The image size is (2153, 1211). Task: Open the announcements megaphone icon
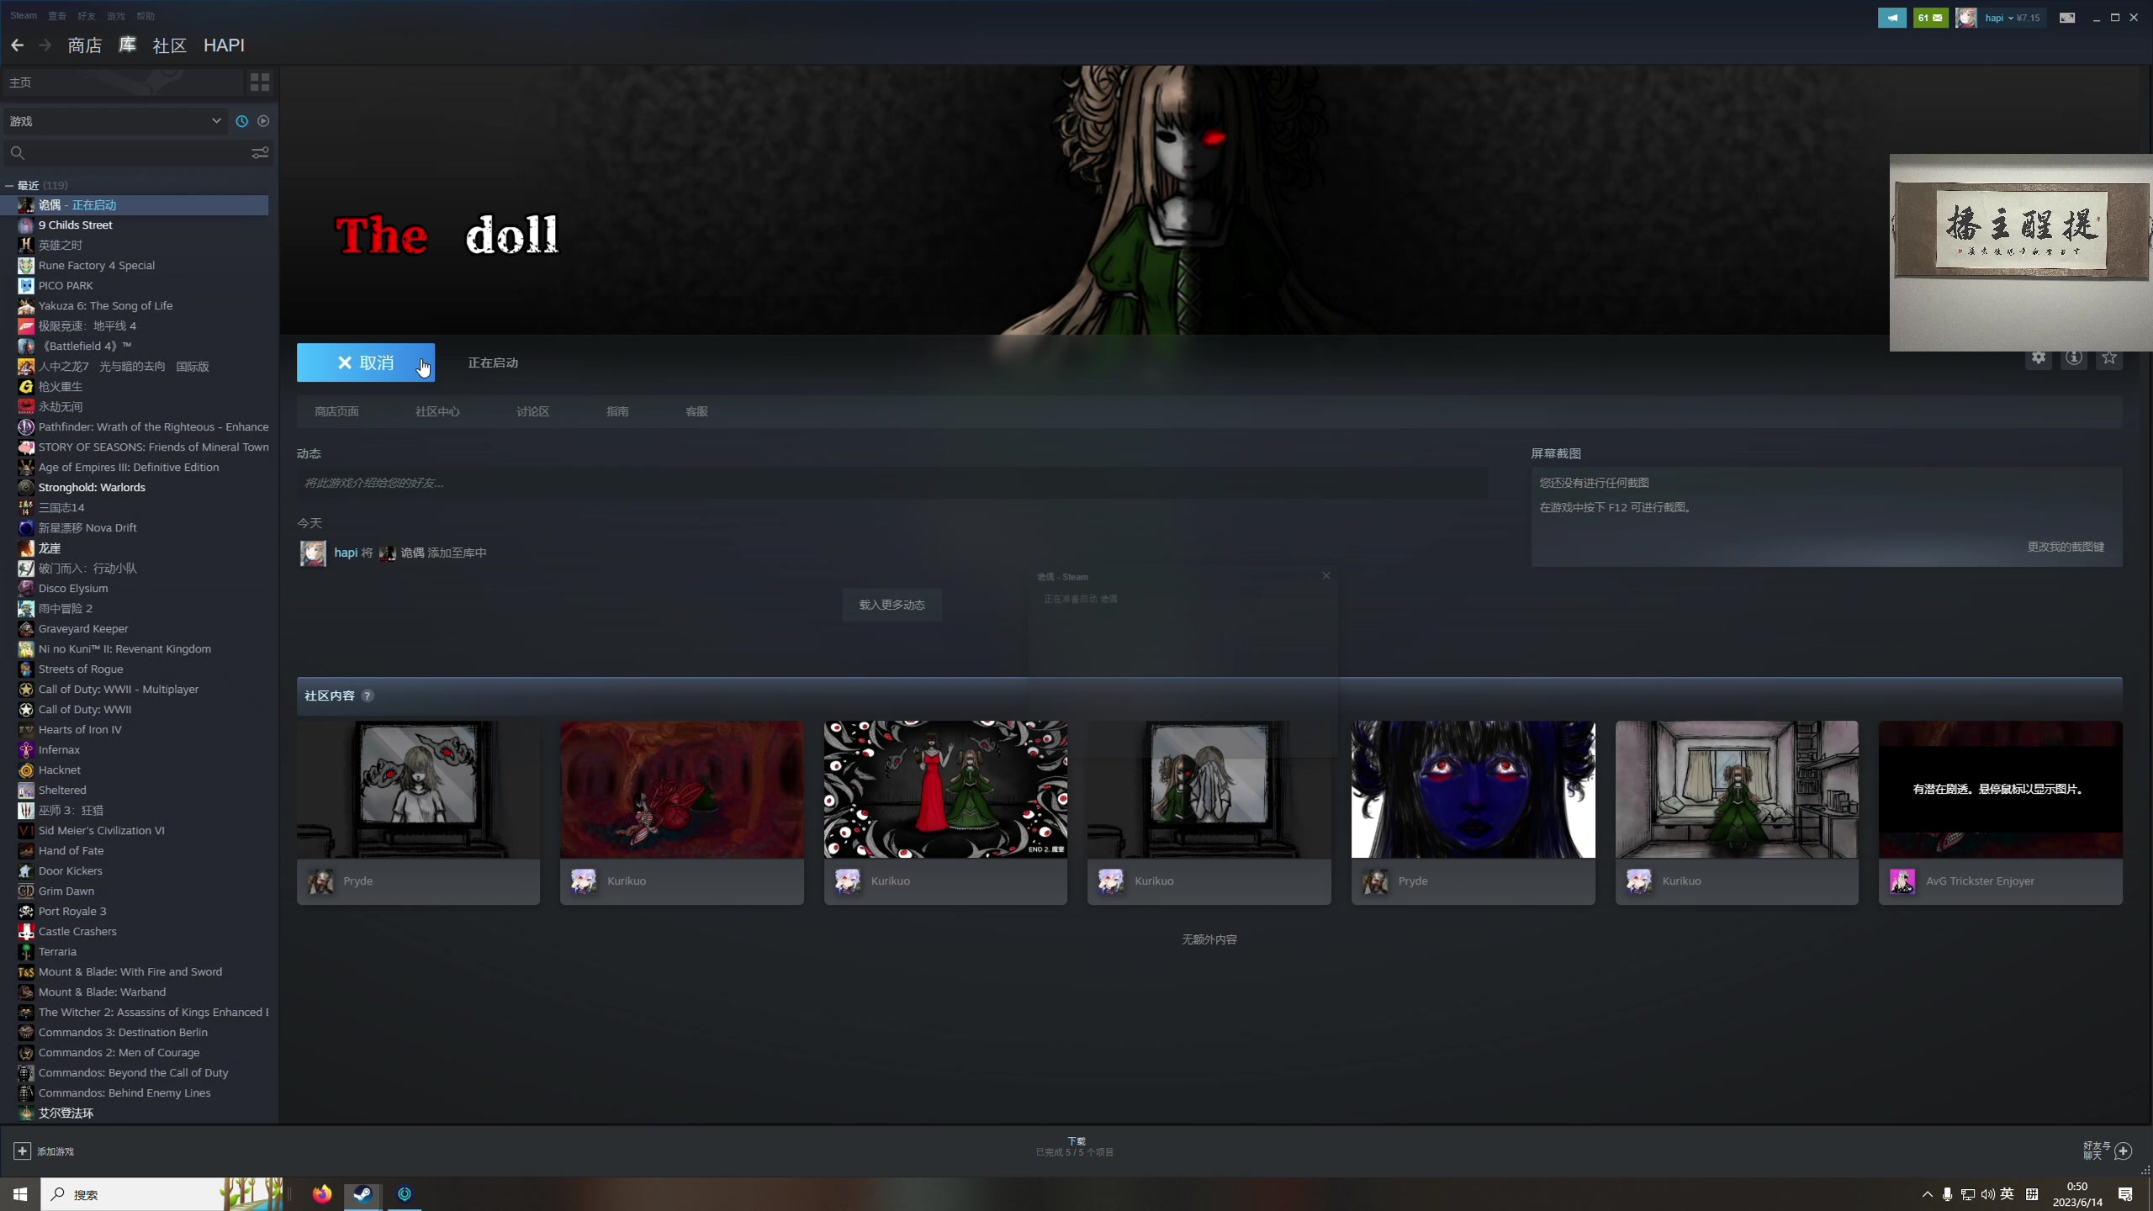click(1892, 18)
